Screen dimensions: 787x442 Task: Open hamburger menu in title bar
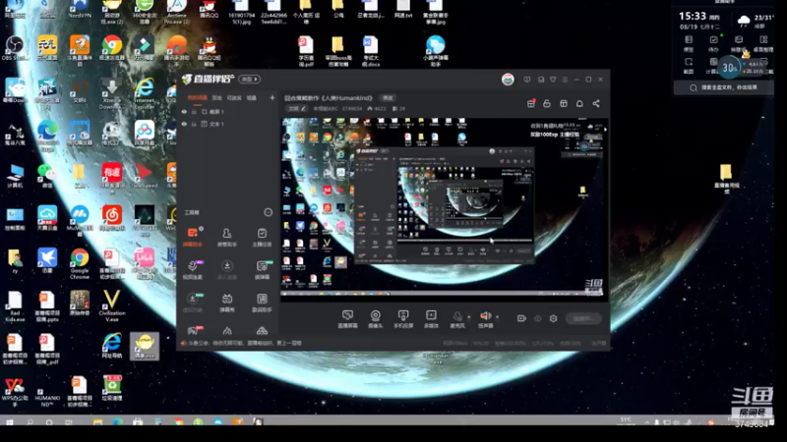pos(565,80)
